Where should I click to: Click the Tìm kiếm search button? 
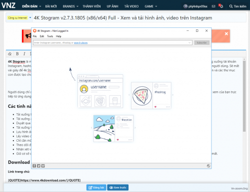[238, 6]
